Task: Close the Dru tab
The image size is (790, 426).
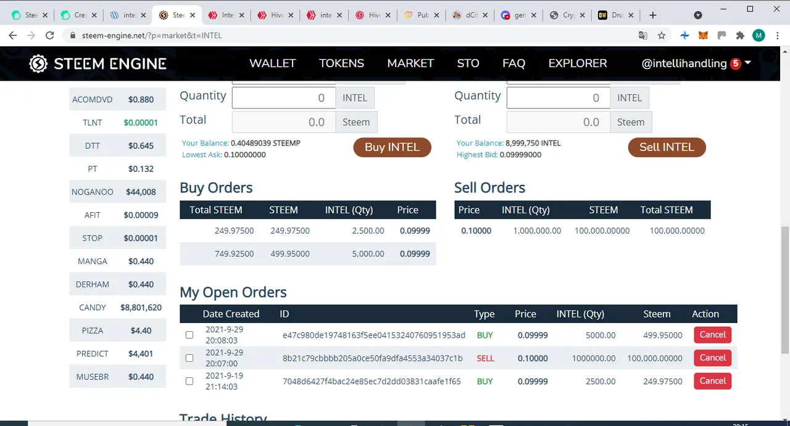Action: 631,15
